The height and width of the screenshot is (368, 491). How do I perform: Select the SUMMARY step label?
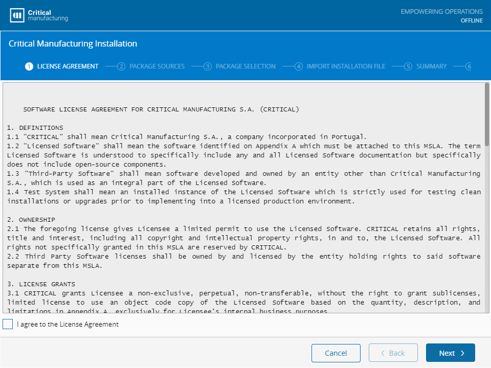pyautogui.click(x=431, y=66)
